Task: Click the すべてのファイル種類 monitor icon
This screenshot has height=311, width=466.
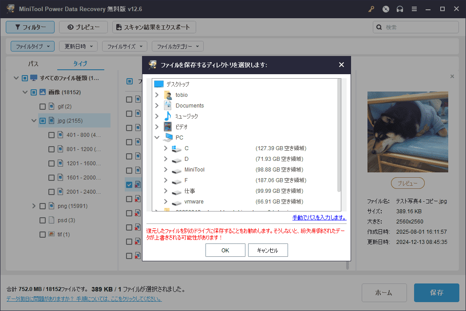Action: [34, 78]
